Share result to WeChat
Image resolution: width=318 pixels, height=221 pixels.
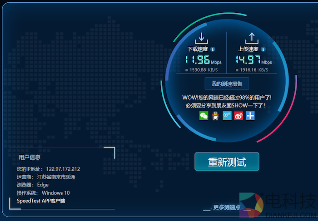click(204, 116)
